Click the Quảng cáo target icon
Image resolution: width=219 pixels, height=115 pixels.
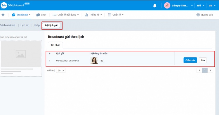pos(198,15)
